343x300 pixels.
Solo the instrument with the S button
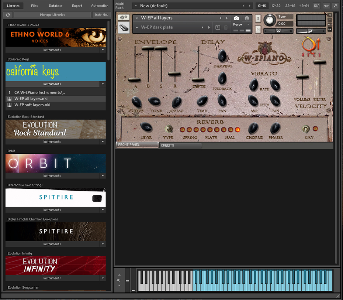click(258, 18)
